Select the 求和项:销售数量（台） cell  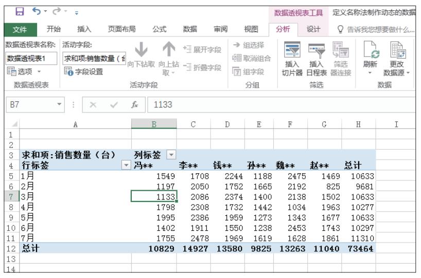point(76,155)
